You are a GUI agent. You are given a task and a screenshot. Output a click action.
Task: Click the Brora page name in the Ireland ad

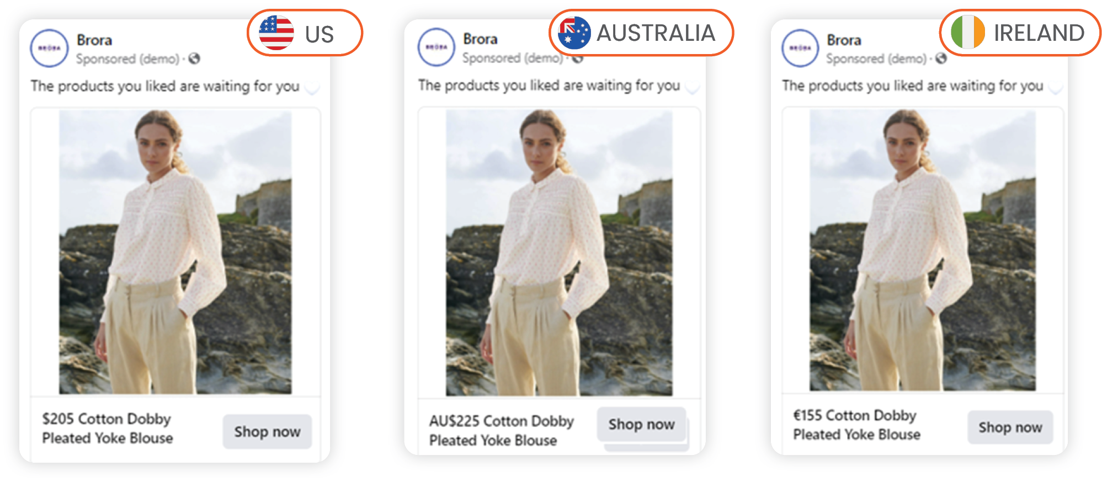[844, 40]
